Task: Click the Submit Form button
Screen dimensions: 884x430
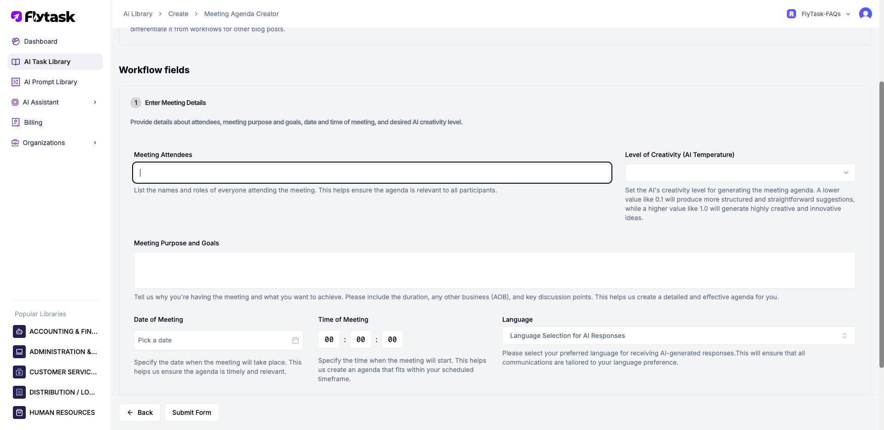Action: point(192,413)
